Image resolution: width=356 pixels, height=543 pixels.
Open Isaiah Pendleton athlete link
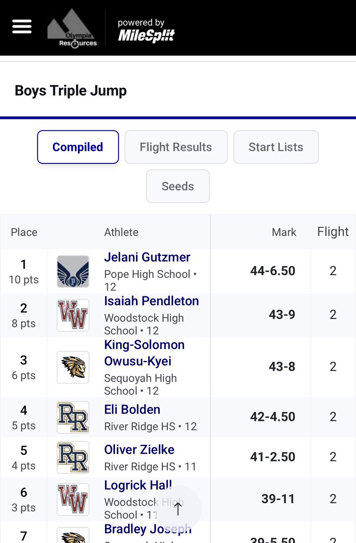click(151, 301)
